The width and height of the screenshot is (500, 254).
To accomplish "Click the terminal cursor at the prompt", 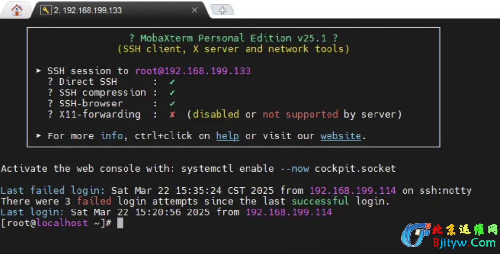I will pos(120,223).
